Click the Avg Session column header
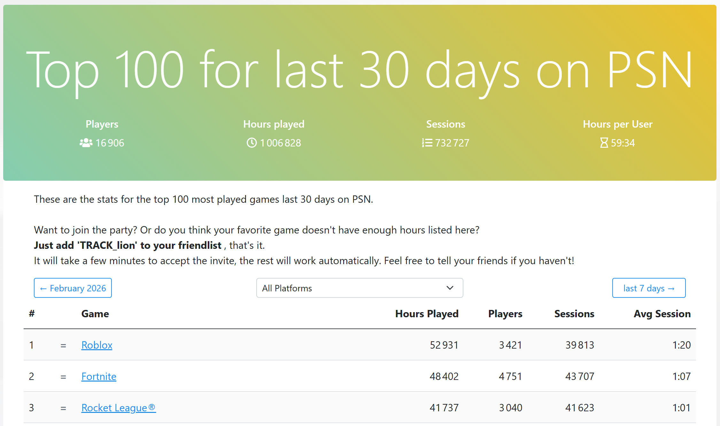Image resolution: width=720 pixels, height=426 pixels. [x=662, y=314]
